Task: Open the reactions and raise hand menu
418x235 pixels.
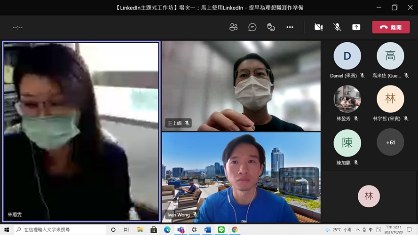Action: (x=271, y=27)
